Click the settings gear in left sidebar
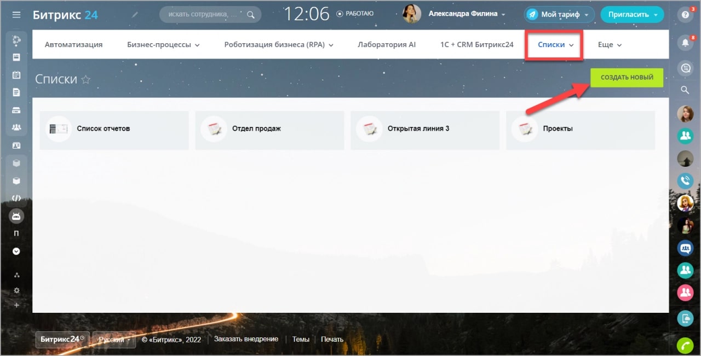Image resolution: width=701 pixels, height=356 pixels. tap(16, 290)
